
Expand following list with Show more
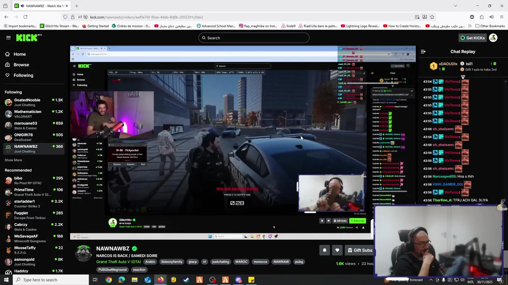[13, 160]
